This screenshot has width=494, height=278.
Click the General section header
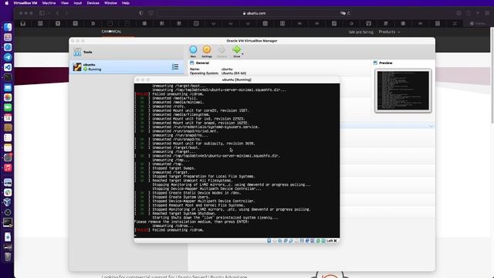tap(202, 63)
